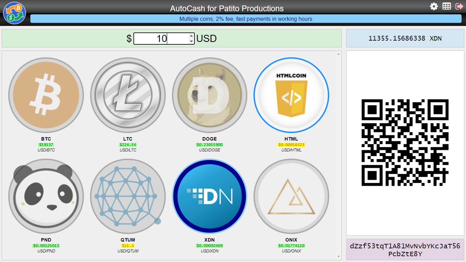Select the Bitcoin BTC coin icon
Screen dimensions: 466x262
(x=46, y=95)
